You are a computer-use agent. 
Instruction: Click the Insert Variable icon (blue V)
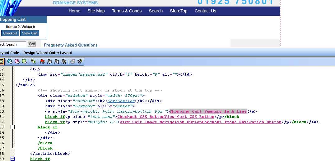(x=10, y=61)
